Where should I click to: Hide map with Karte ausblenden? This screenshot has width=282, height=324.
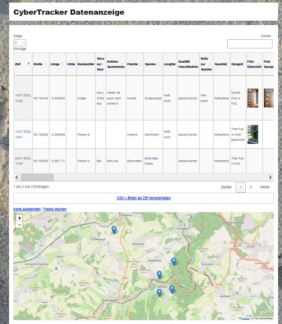coord(27,209)
